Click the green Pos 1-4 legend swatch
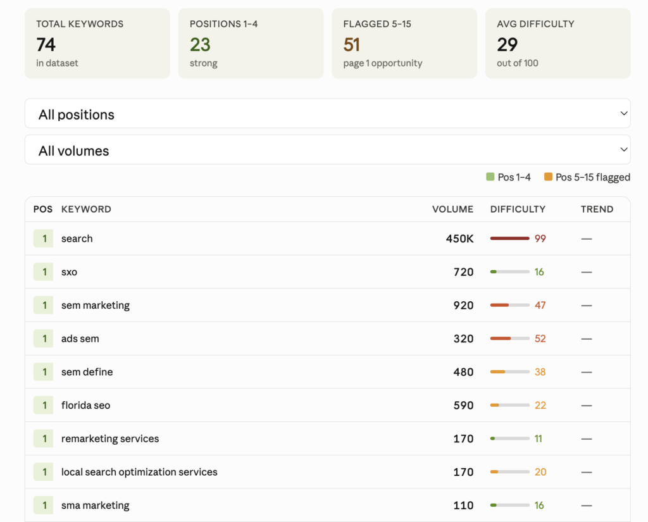The width and height of the screenshot is (648, 522). click(x=490, y=177)
